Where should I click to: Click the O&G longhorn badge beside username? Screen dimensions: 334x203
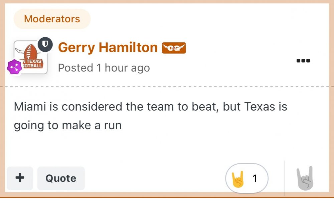[x=174, y=48]
